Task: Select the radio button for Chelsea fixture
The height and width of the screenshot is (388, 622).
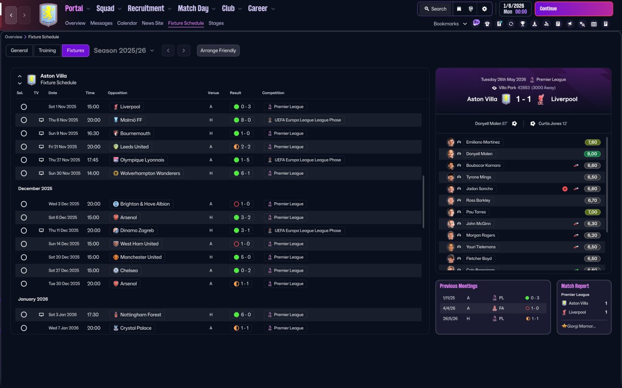Action: click(x=24, y=271)
